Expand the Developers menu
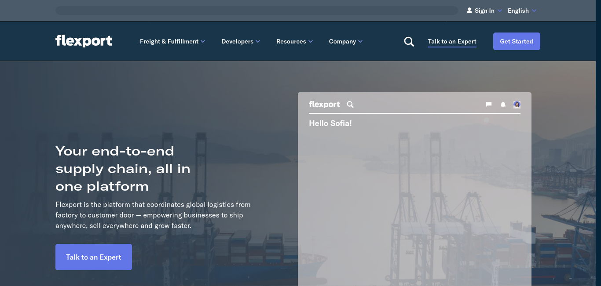Viewport: 601px width, 286px height. pyautogui.click(x=241, y=41)
